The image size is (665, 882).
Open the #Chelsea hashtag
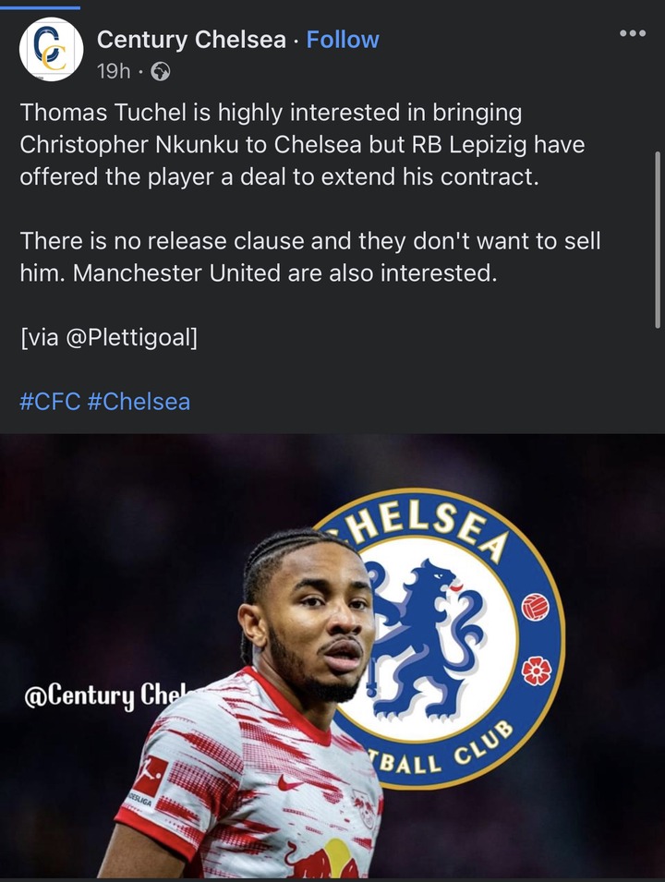pos(139,402)
